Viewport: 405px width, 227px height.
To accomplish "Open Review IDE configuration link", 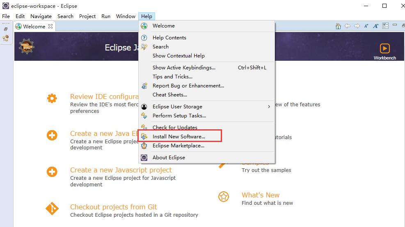I will coord(104,96).
